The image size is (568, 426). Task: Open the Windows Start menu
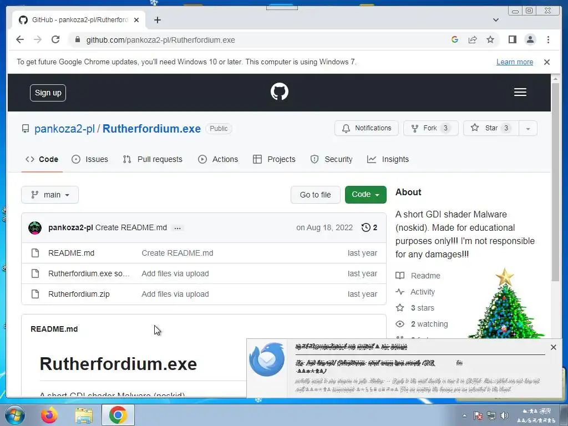click(14, 415)
